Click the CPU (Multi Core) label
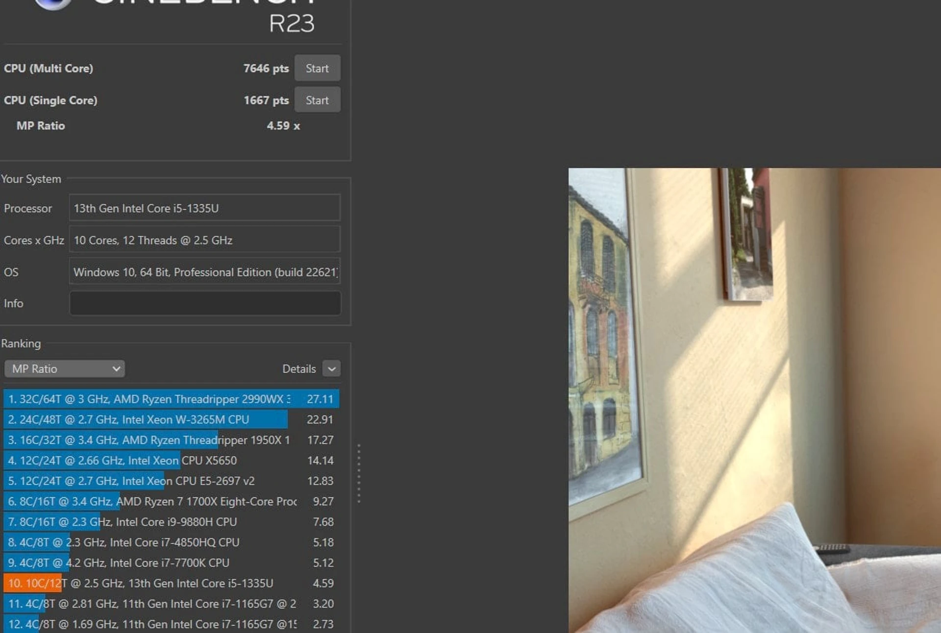 click(x=49, y=68)
